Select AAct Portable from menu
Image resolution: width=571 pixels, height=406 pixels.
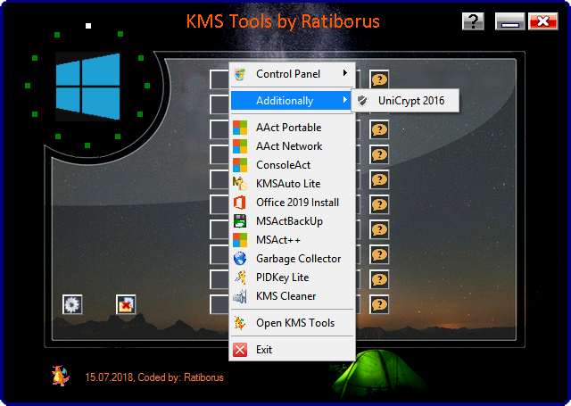pyautogui.click(x=288, y=128)
